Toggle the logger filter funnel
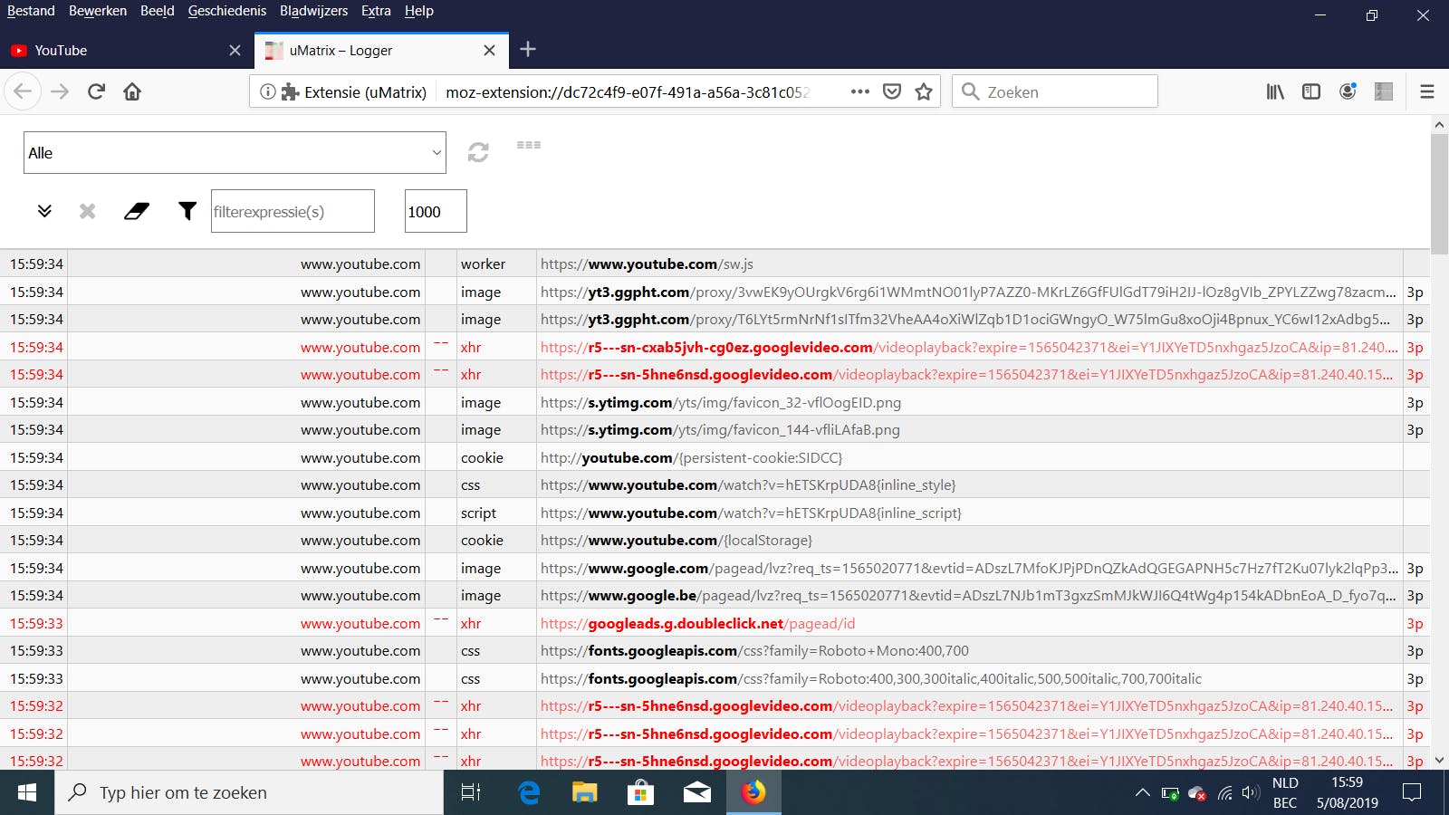The height and width of the screenshot is (815, 1449). tap(187, 211)
